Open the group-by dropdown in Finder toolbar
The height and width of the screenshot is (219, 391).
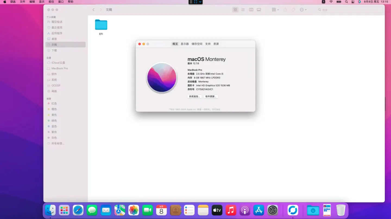(x=275, y=10)
